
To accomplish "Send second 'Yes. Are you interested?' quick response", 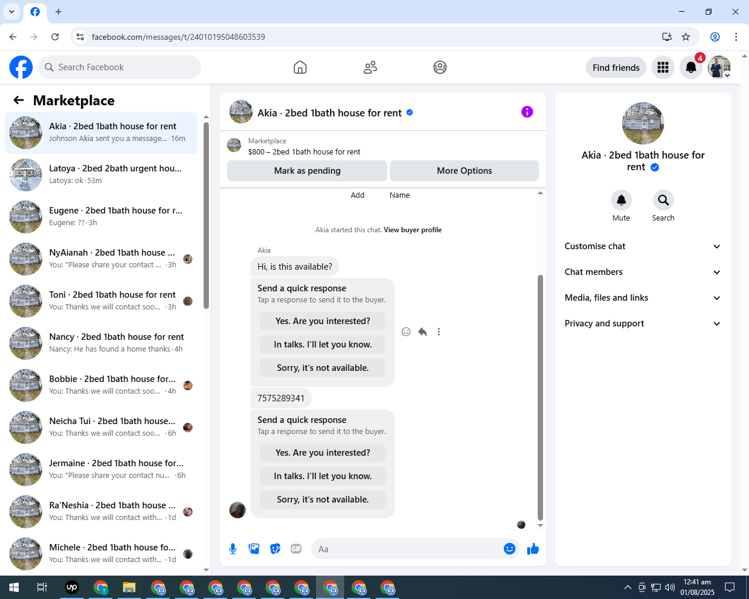I will pos(322,453).
